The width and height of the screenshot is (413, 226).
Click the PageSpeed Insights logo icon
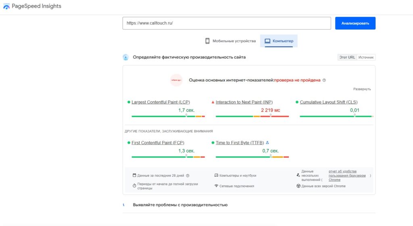coord(6,6)
